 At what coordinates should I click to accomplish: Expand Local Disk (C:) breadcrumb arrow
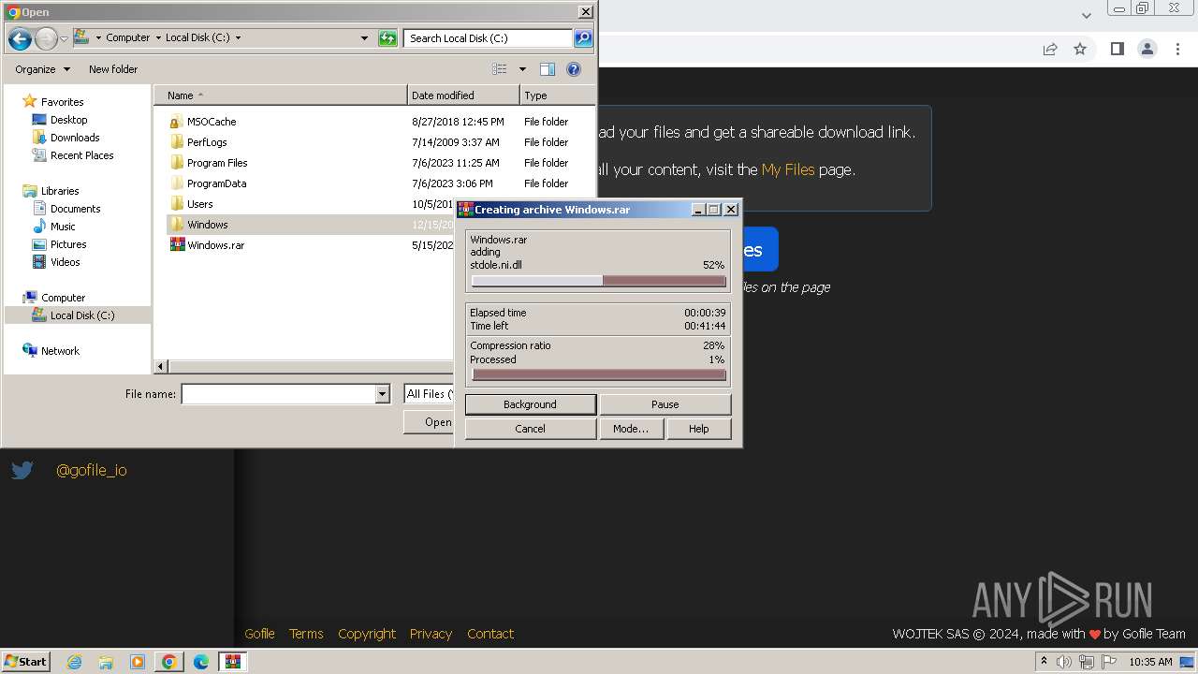238,38
